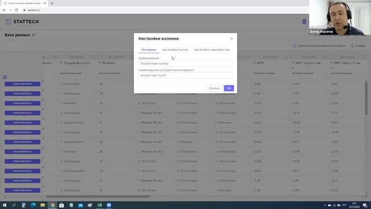Reset settings of all columns link
371x209 pixels.
click(319, 45)
